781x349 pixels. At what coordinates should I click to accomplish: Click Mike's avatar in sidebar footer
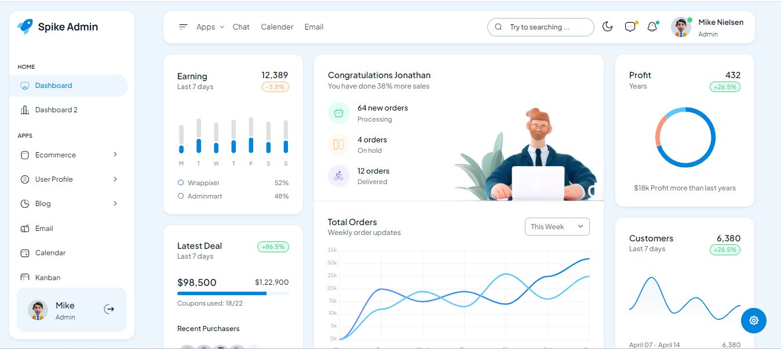(38, 310)
